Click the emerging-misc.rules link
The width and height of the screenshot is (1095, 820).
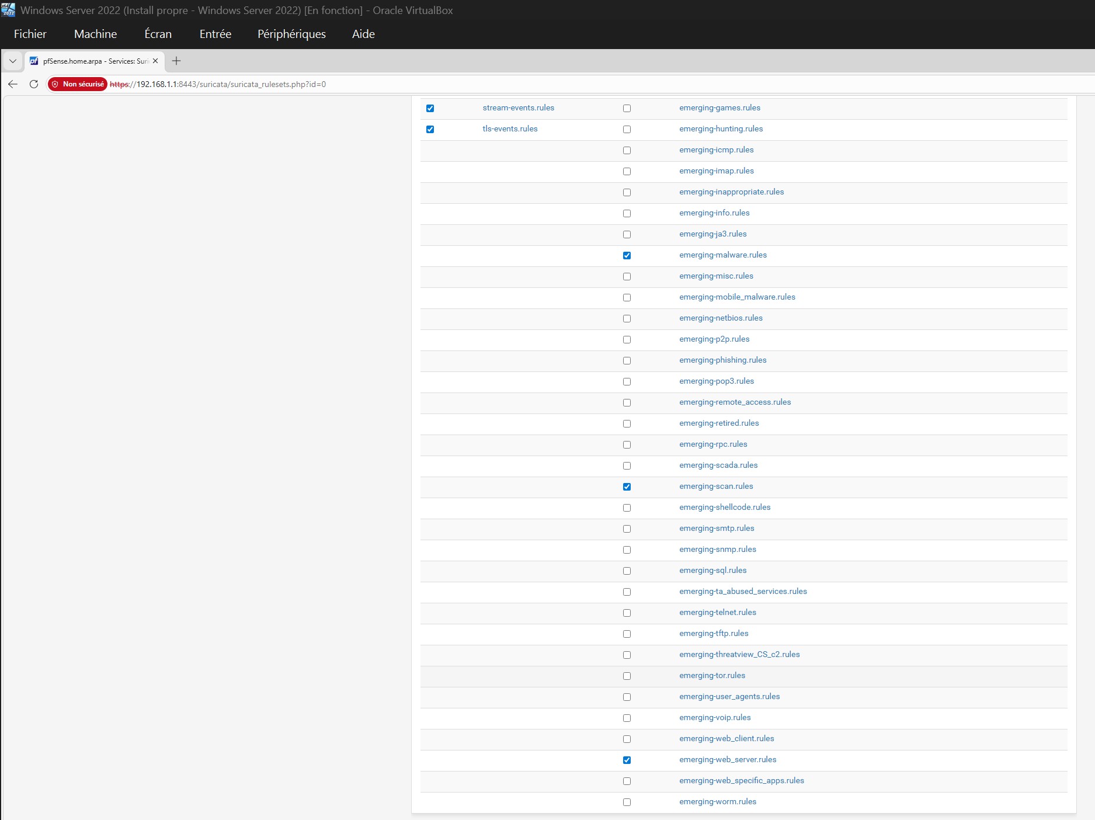pos(716,276)
